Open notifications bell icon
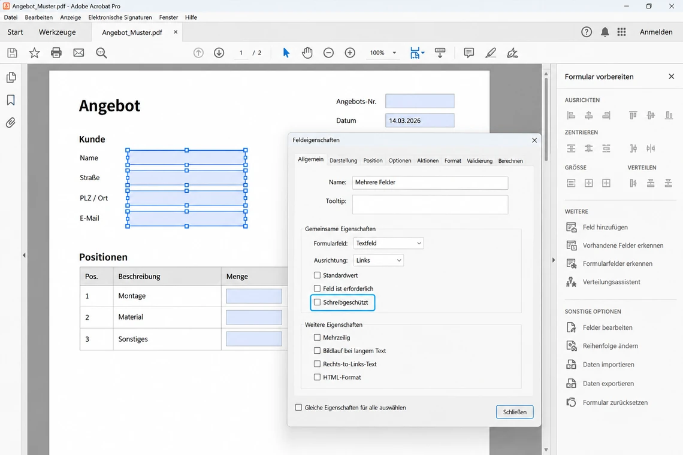Image resolution: width=683 pixels, height=455 pixels. (x=605, y=32)
